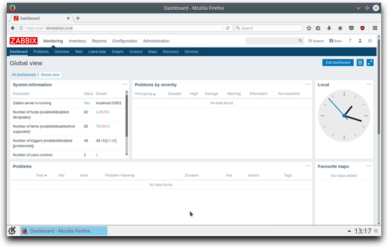The height and width of the screenshot is (247, 388).
Task: Open Local clock widget options menu
Action: pyautogui.click(x=369, y=84)
